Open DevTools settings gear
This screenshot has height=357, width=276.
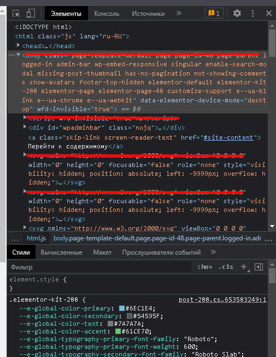click(237, 13)
